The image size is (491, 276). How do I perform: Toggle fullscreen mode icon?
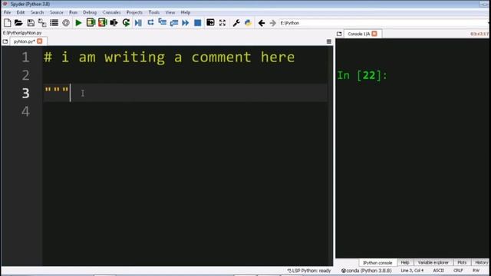coord(222,23)
